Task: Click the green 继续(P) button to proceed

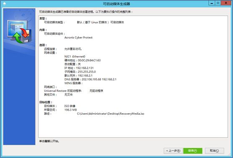Action: 193,151
